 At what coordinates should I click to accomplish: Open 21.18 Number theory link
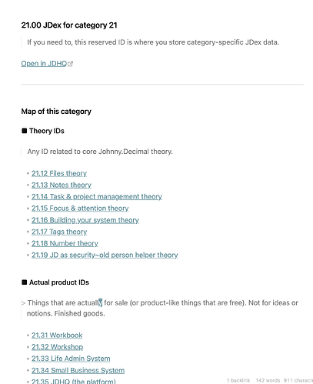65,243
